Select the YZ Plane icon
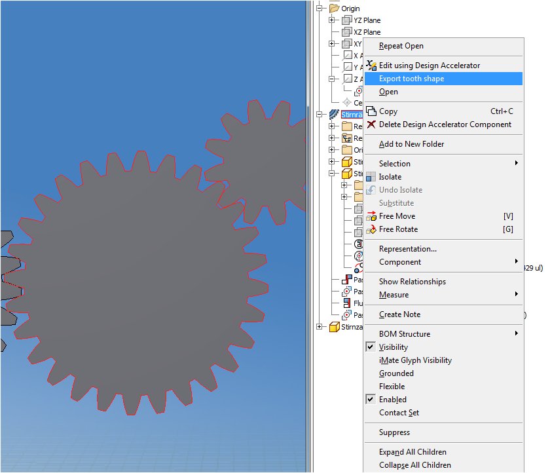This screenshot has height=473, width=550. 346,20
